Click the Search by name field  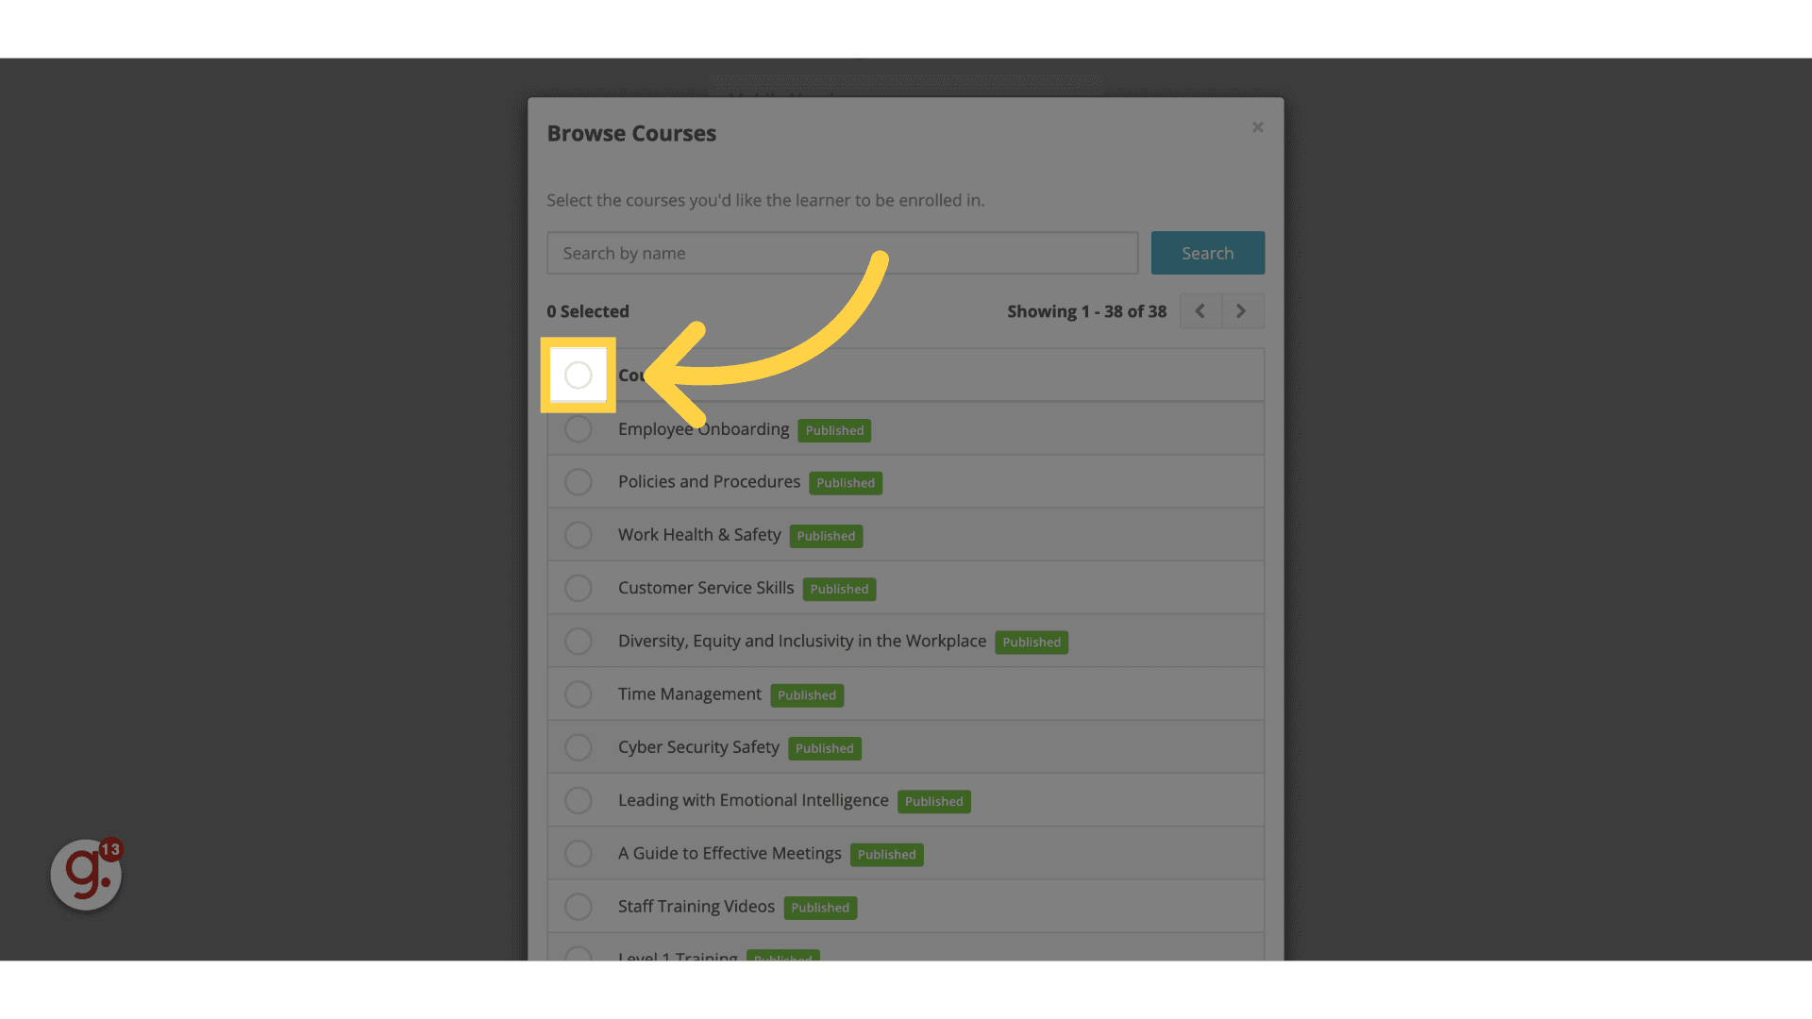(x=842, y=253)
